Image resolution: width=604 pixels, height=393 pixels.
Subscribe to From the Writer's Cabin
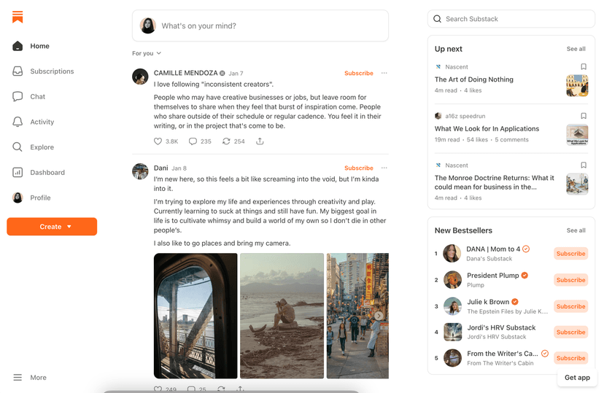click(x=571, y=358)
